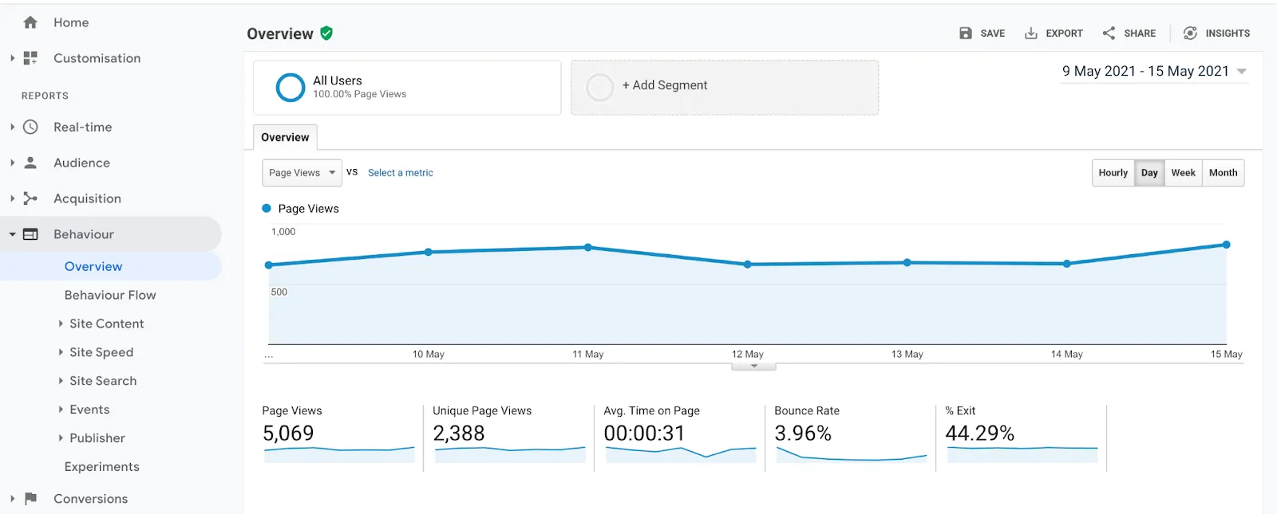This screenshot has width=1277, height=514.
Task: Click the % Exit 44.29% sparkline
Action: 1022,454
